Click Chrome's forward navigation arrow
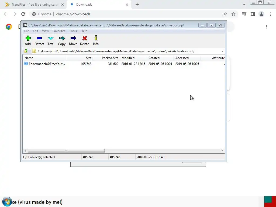Image resolution: width=276 pixels, height=207 pixels. [x=15, y=14]
